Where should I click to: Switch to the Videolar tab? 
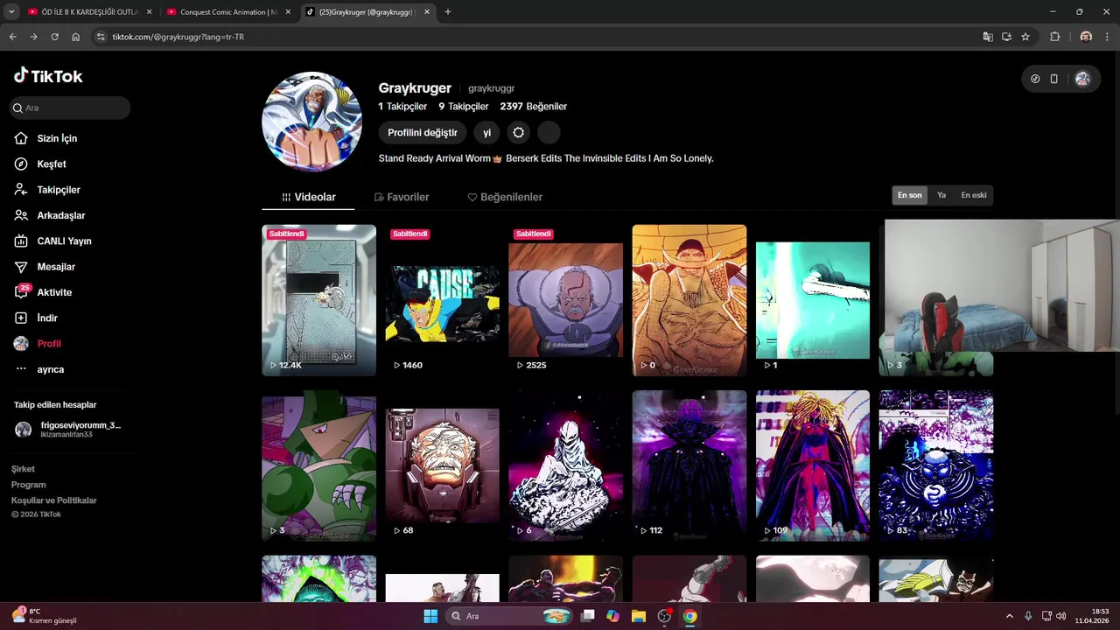tap(308, 197)
